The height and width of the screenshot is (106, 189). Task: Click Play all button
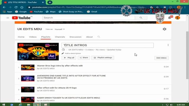[69, 58]
